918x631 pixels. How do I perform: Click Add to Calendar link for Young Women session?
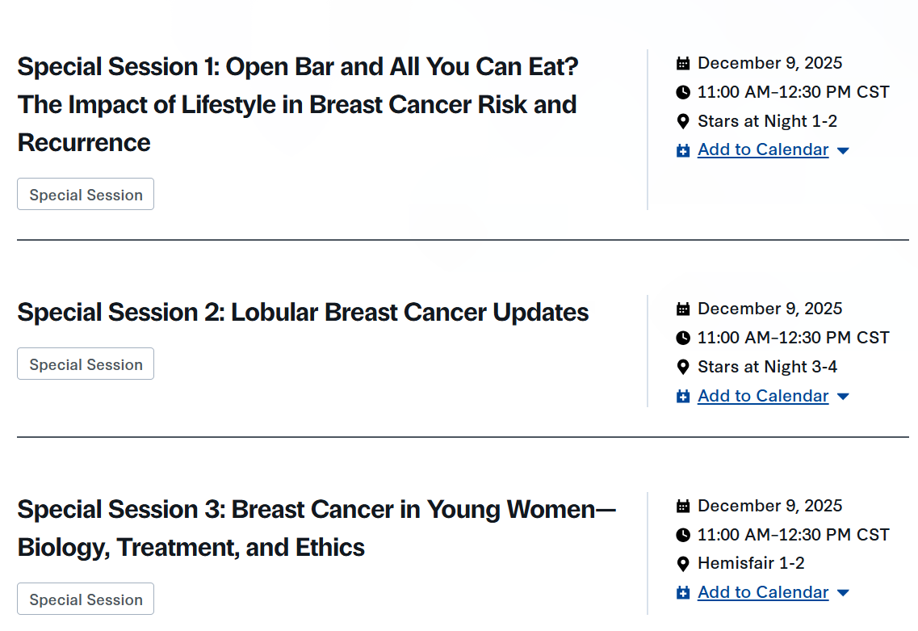pos(763,592)
